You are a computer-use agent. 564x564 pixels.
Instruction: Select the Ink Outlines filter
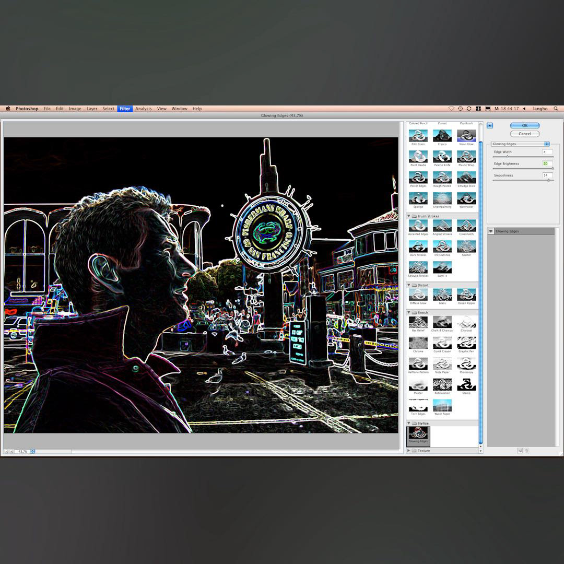point(442,246)
